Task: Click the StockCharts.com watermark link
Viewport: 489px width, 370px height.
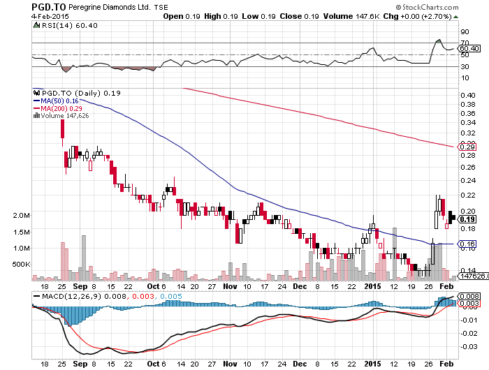Action: [428, 7]
